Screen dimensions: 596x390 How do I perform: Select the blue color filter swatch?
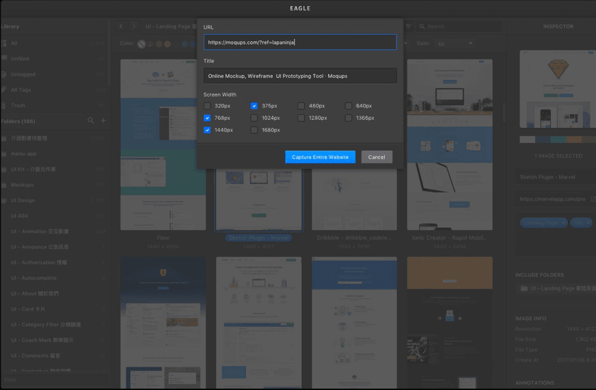point(185,44)
